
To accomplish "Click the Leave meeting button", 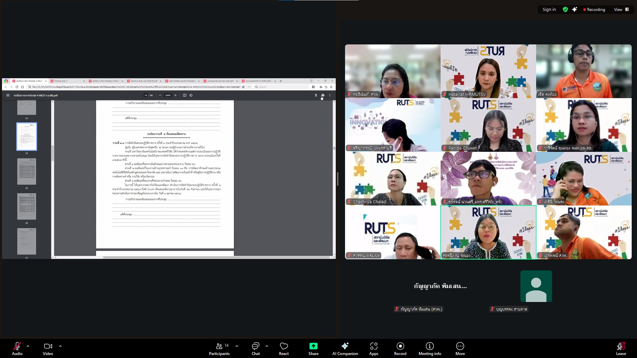I will coord(621,349).
